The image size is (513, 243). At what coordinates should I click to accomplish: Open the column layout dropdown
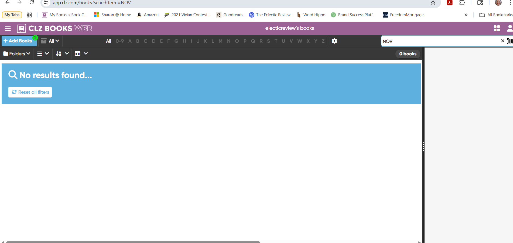tap(81, 54)
